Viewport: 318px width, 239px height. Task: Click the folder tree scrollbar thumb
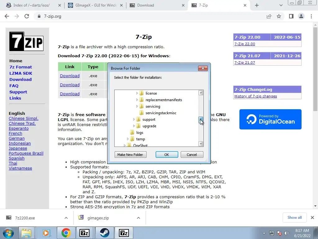pos(201,120)
